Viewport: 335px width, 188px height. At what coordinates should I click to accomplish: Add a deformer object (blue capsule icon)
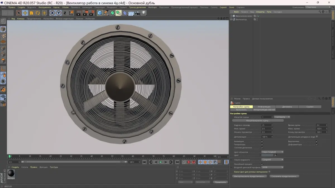coord(125,13)
